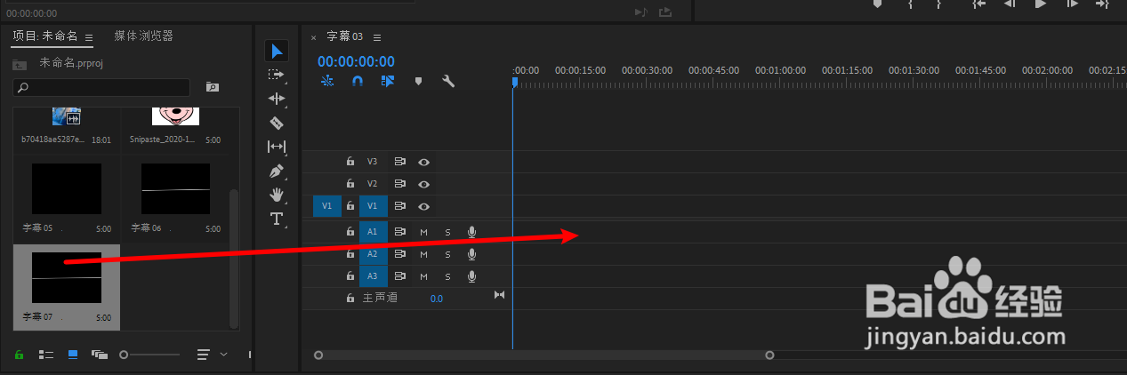Screen dimensions: 1127x375
Task: Click the A2 track sync lock icon
Action: (400, 254)
